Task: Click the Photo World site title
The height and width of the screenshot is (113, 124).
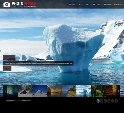Action: pos(24,3)
